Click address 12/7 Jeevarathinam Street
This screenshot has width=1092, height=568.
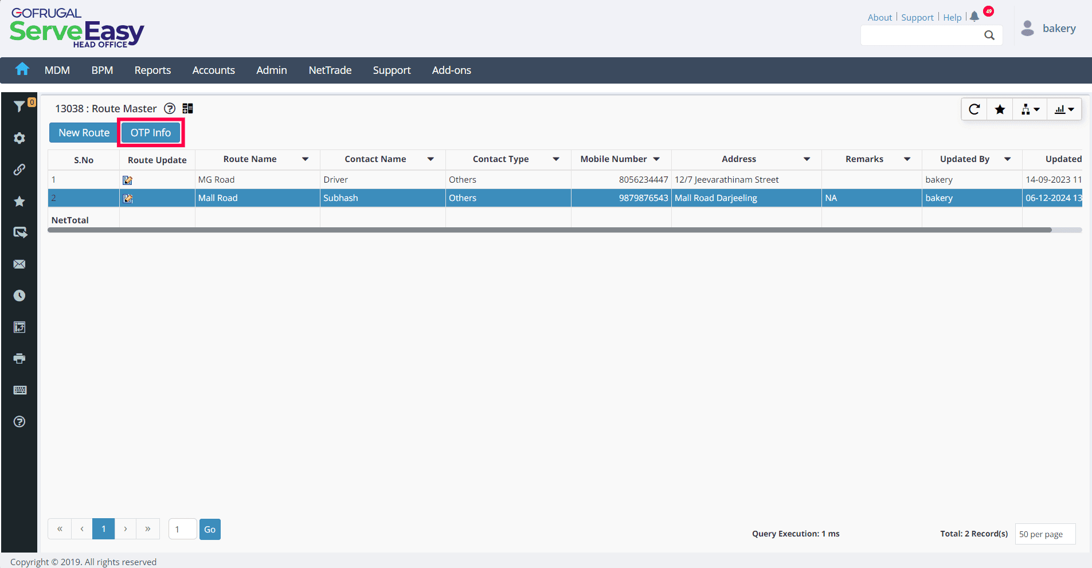[727, 180]
